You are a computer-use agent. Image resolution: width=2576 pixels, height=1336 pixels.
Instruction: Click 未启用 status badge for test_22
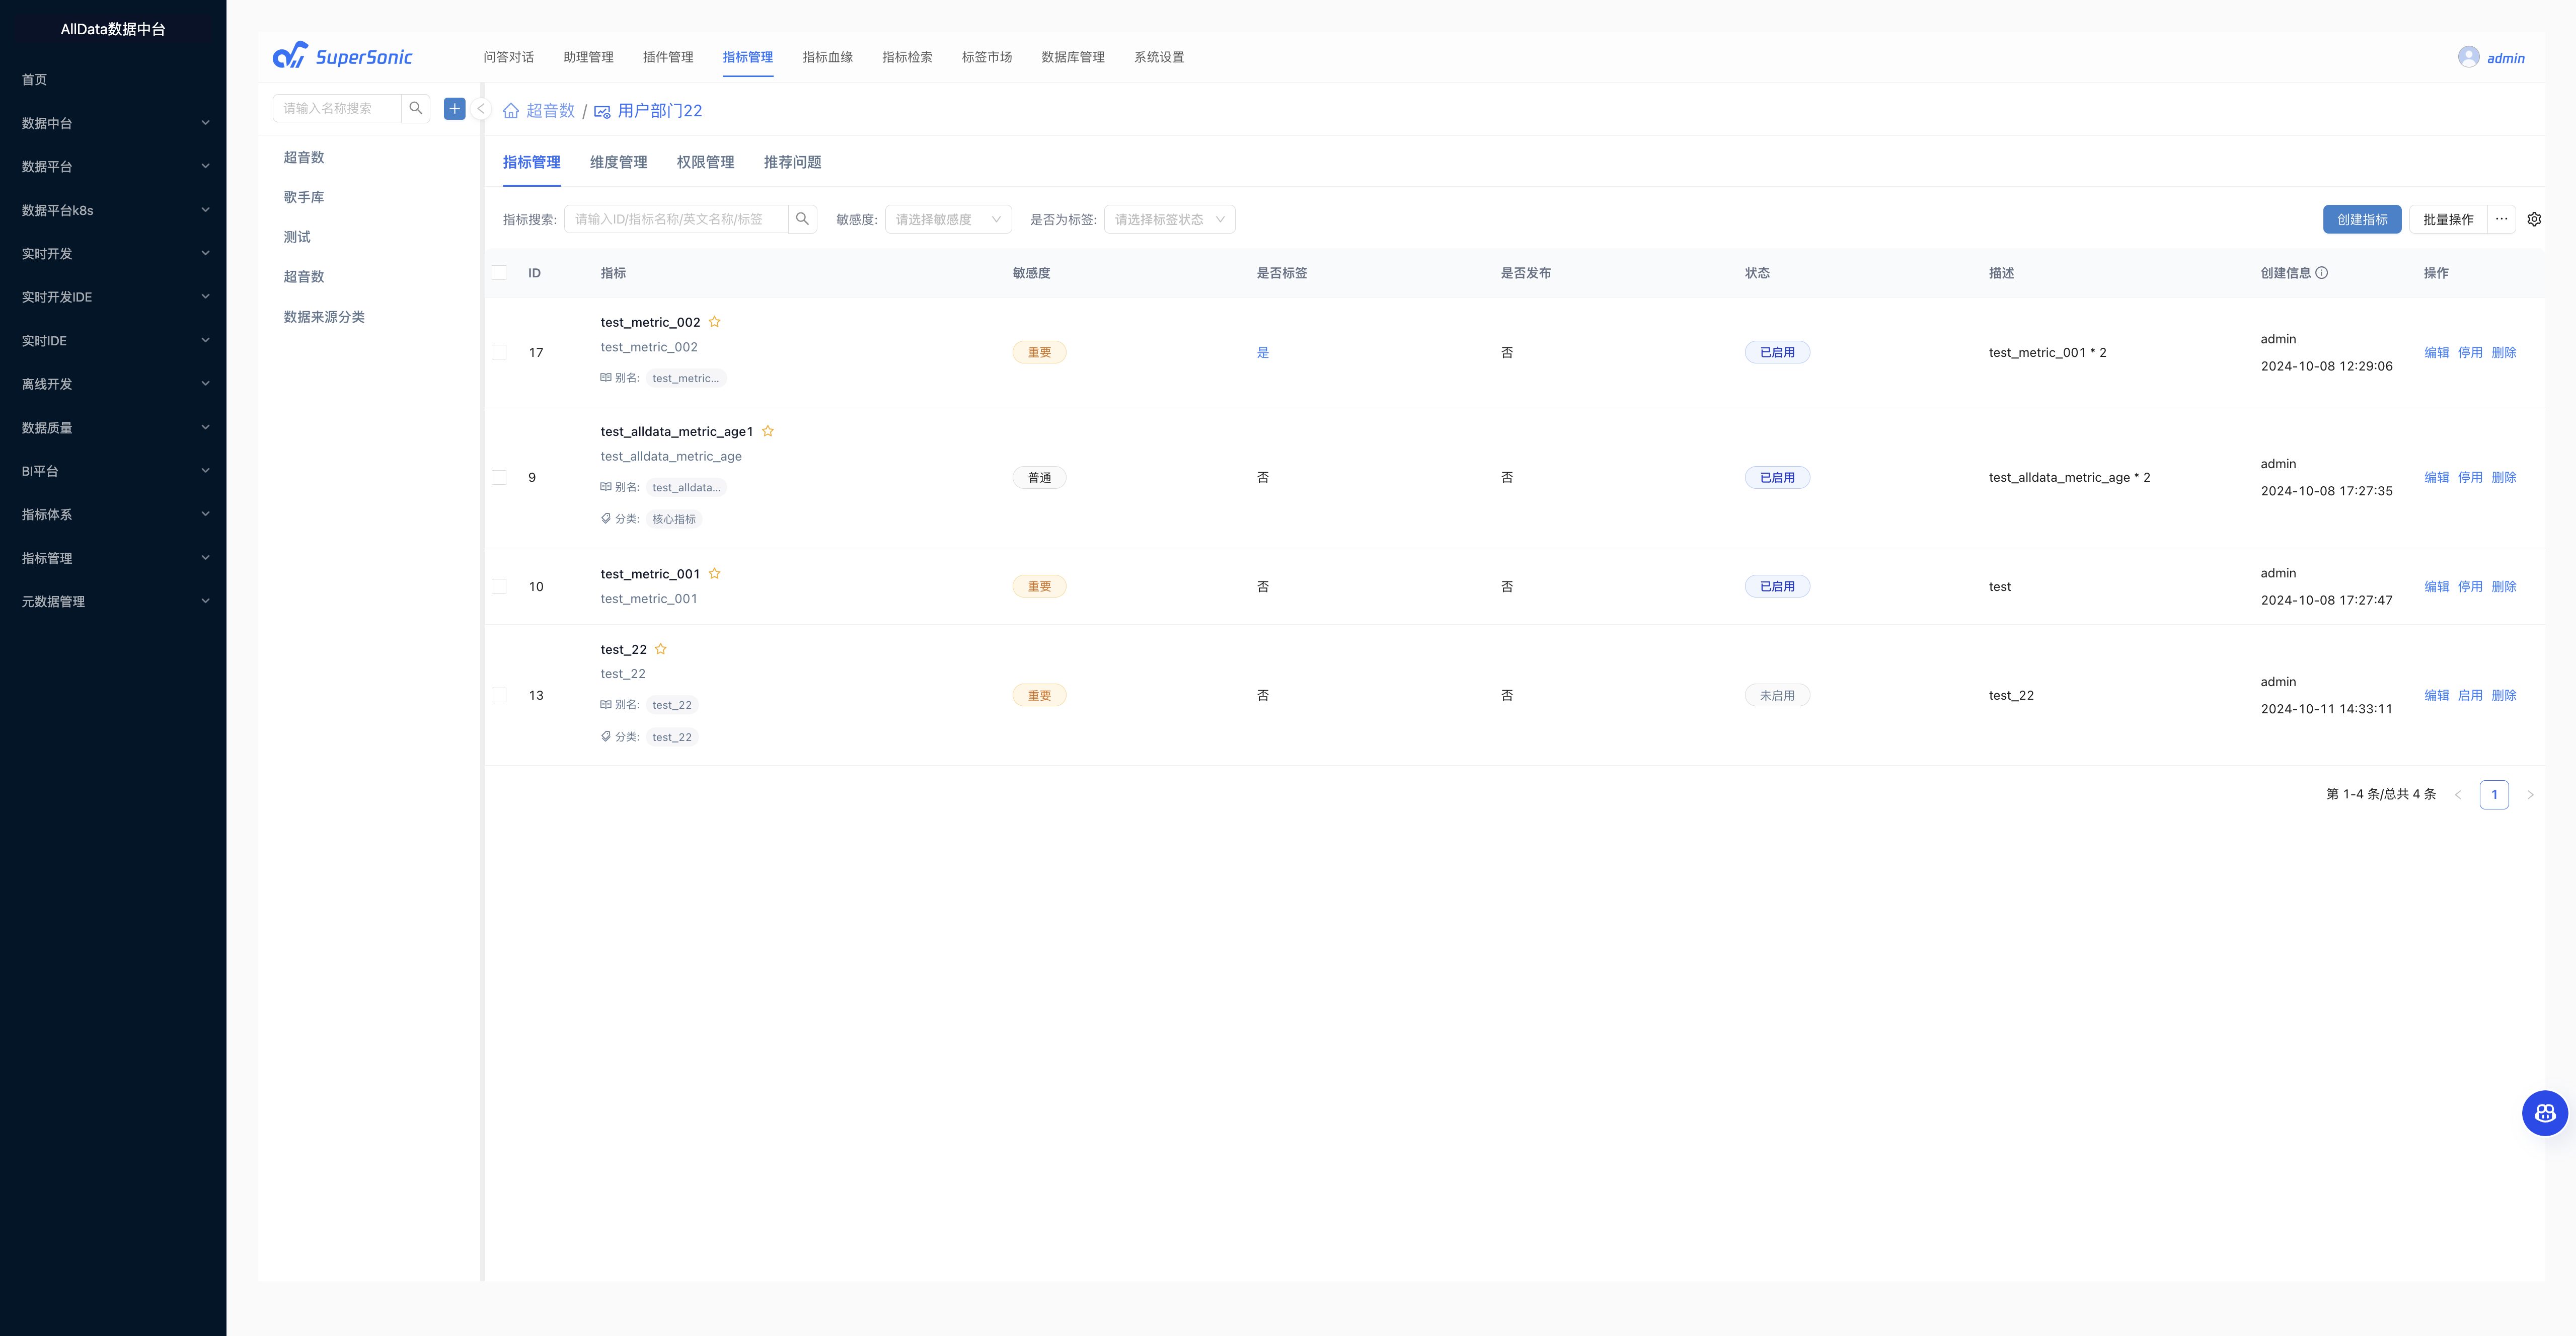1777,695
